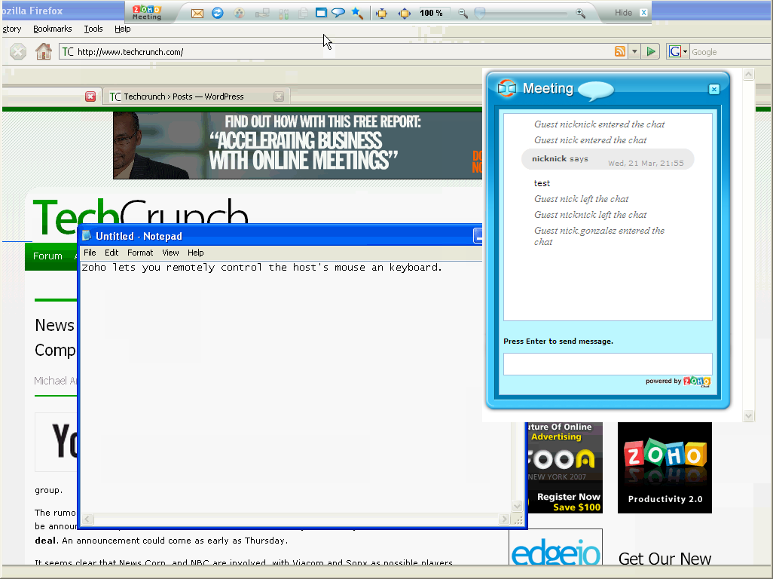
Task: Open Notepad Help menu
Action: click(195, 253)
